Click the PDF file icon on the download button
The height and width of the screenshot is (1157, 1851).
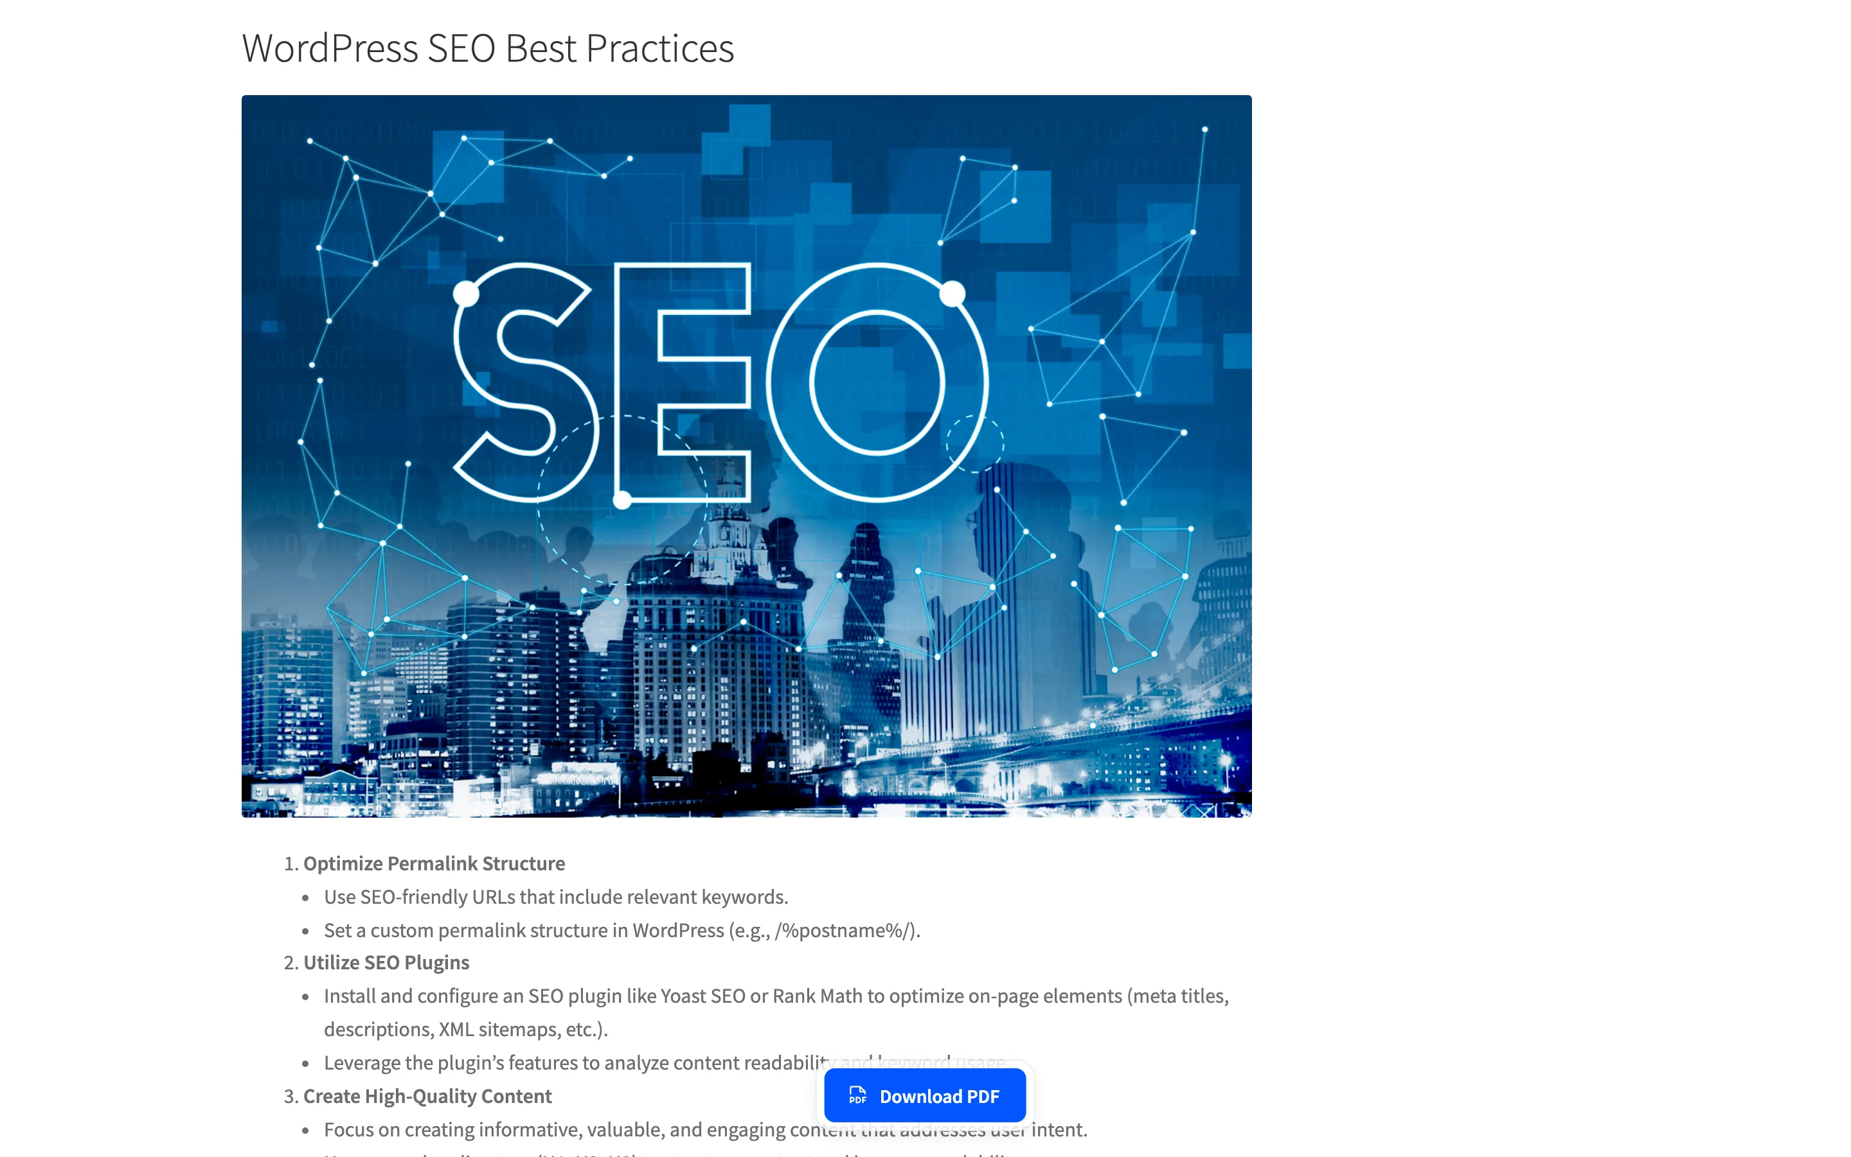coord(857,1096)
